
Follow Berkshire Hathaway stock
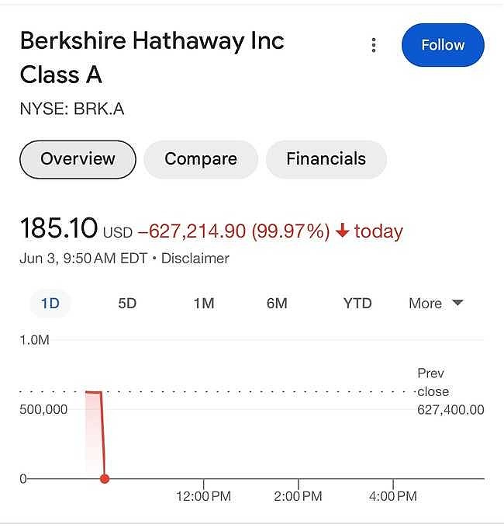pyautogui.click(x=443, y=45)
